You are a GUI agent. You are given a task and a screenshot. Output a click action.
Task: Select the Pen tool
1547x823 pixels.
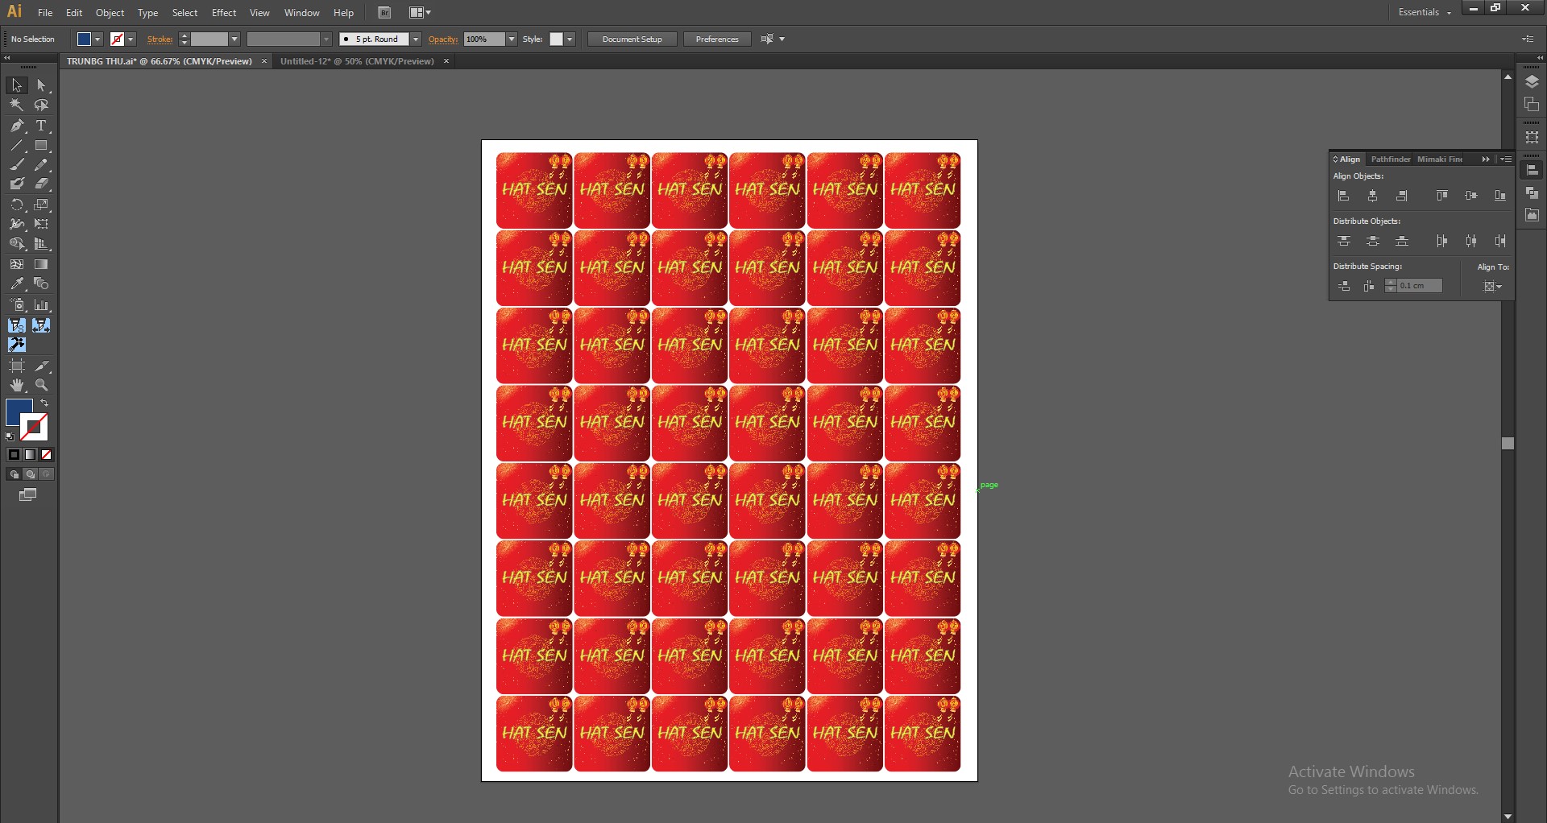(17, 126)
